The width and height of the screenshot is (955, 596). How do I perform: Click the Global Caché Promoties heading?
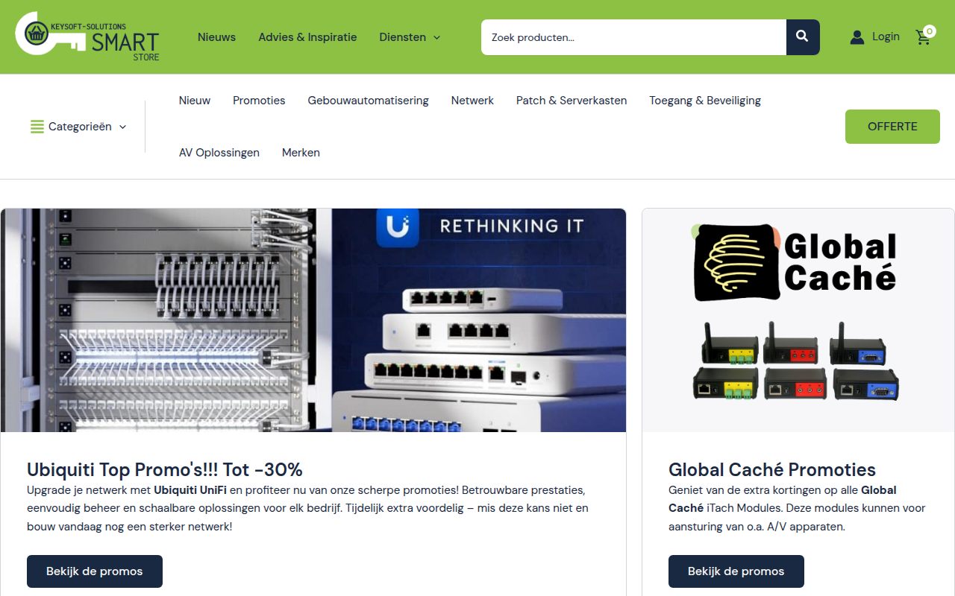(x=772, y=469)
